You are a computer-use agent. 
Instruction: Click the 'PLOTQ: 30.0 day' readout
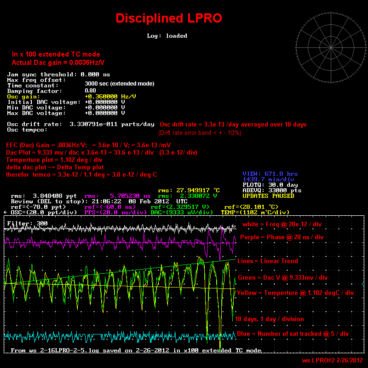[x=270, y=185]
